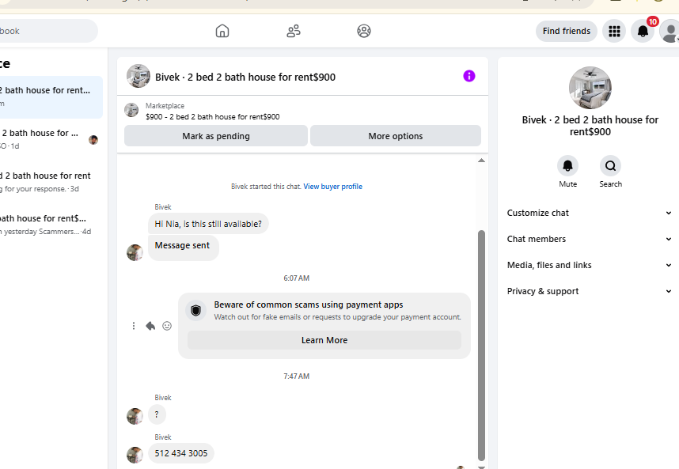Open the Groups icon in top bar
This screenshot has width=679, height=469.
pos(364,31)
